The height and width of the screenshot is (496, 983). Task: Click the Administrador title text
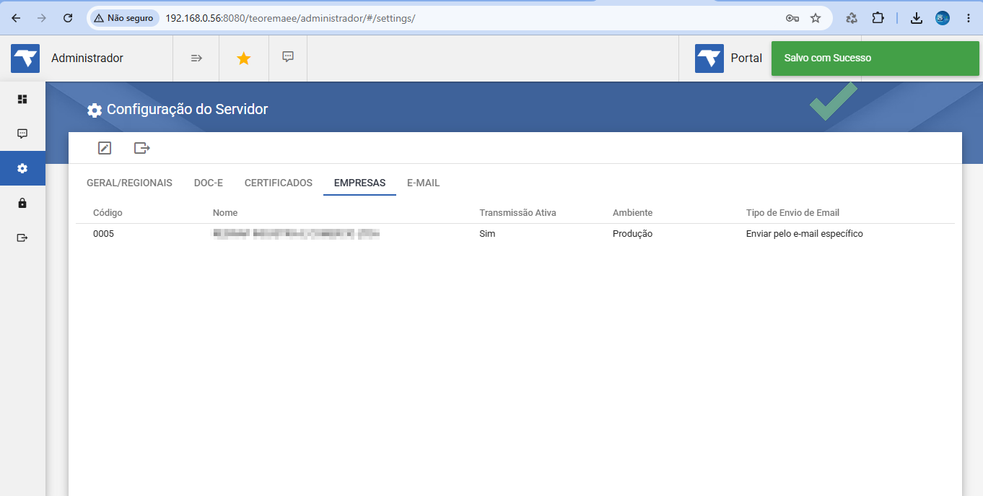click(x=87, y=58)
